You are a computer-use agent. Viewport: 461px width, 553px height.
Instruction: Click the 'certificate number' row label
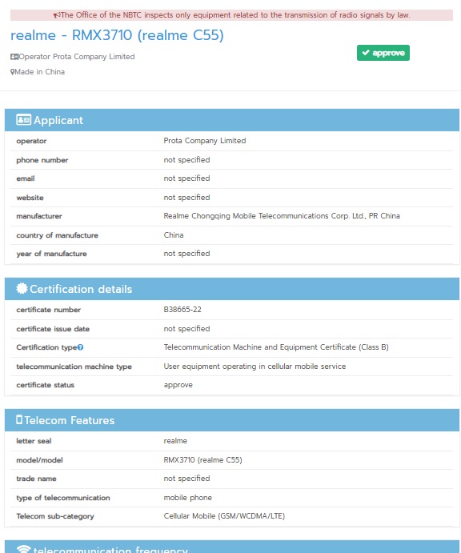(48, 310)
